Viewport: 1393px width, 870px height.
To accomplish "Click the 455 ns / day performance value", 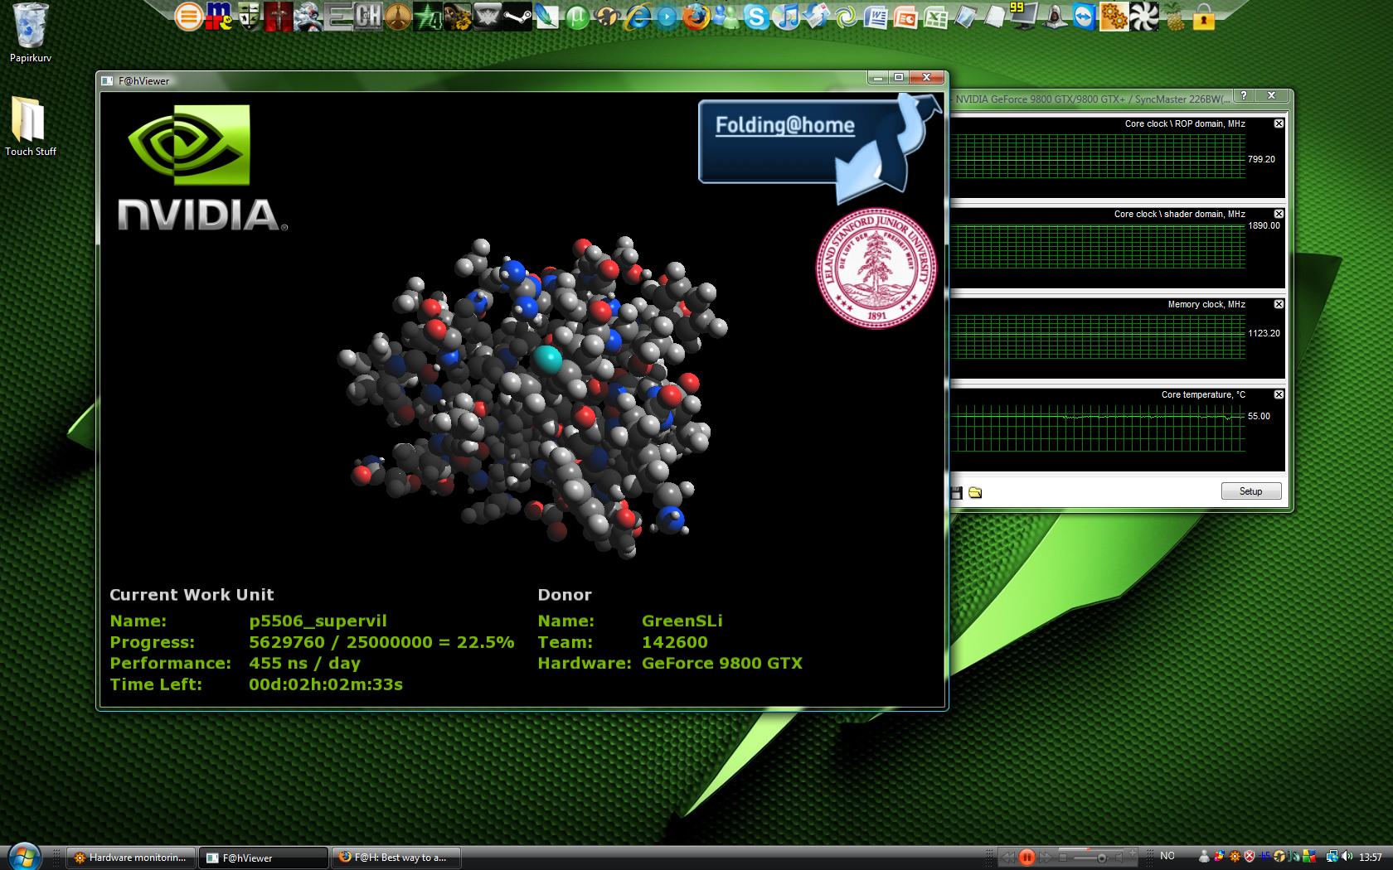I will click(304, 663).
